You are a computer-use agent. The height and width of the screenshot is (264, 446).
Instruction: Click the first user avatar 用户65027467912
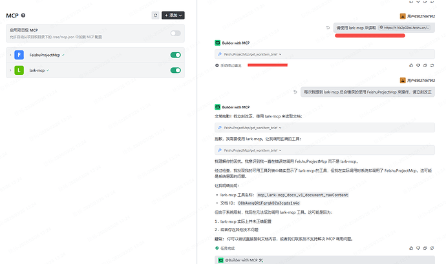pos(403,16)
